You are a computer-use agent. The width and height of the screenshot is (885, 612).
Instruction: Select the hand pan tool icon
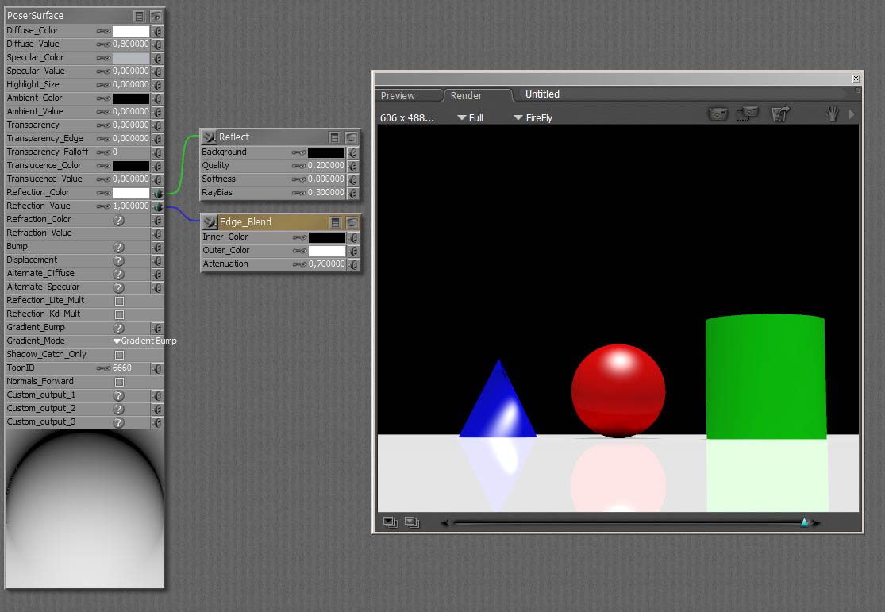832,114
